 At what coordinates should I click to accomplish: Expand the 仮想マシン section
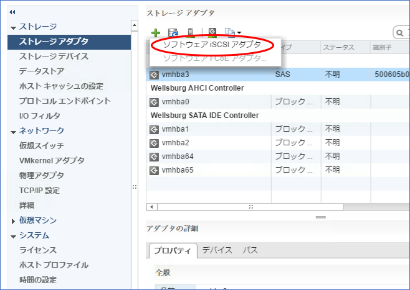pyautogui.click(x=13, y=221)
